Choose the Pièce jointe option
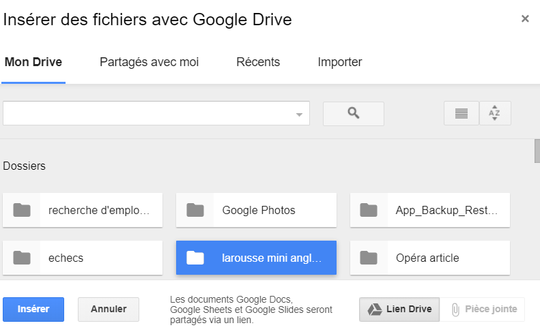540x332 pixels. [x=482, y=310]
